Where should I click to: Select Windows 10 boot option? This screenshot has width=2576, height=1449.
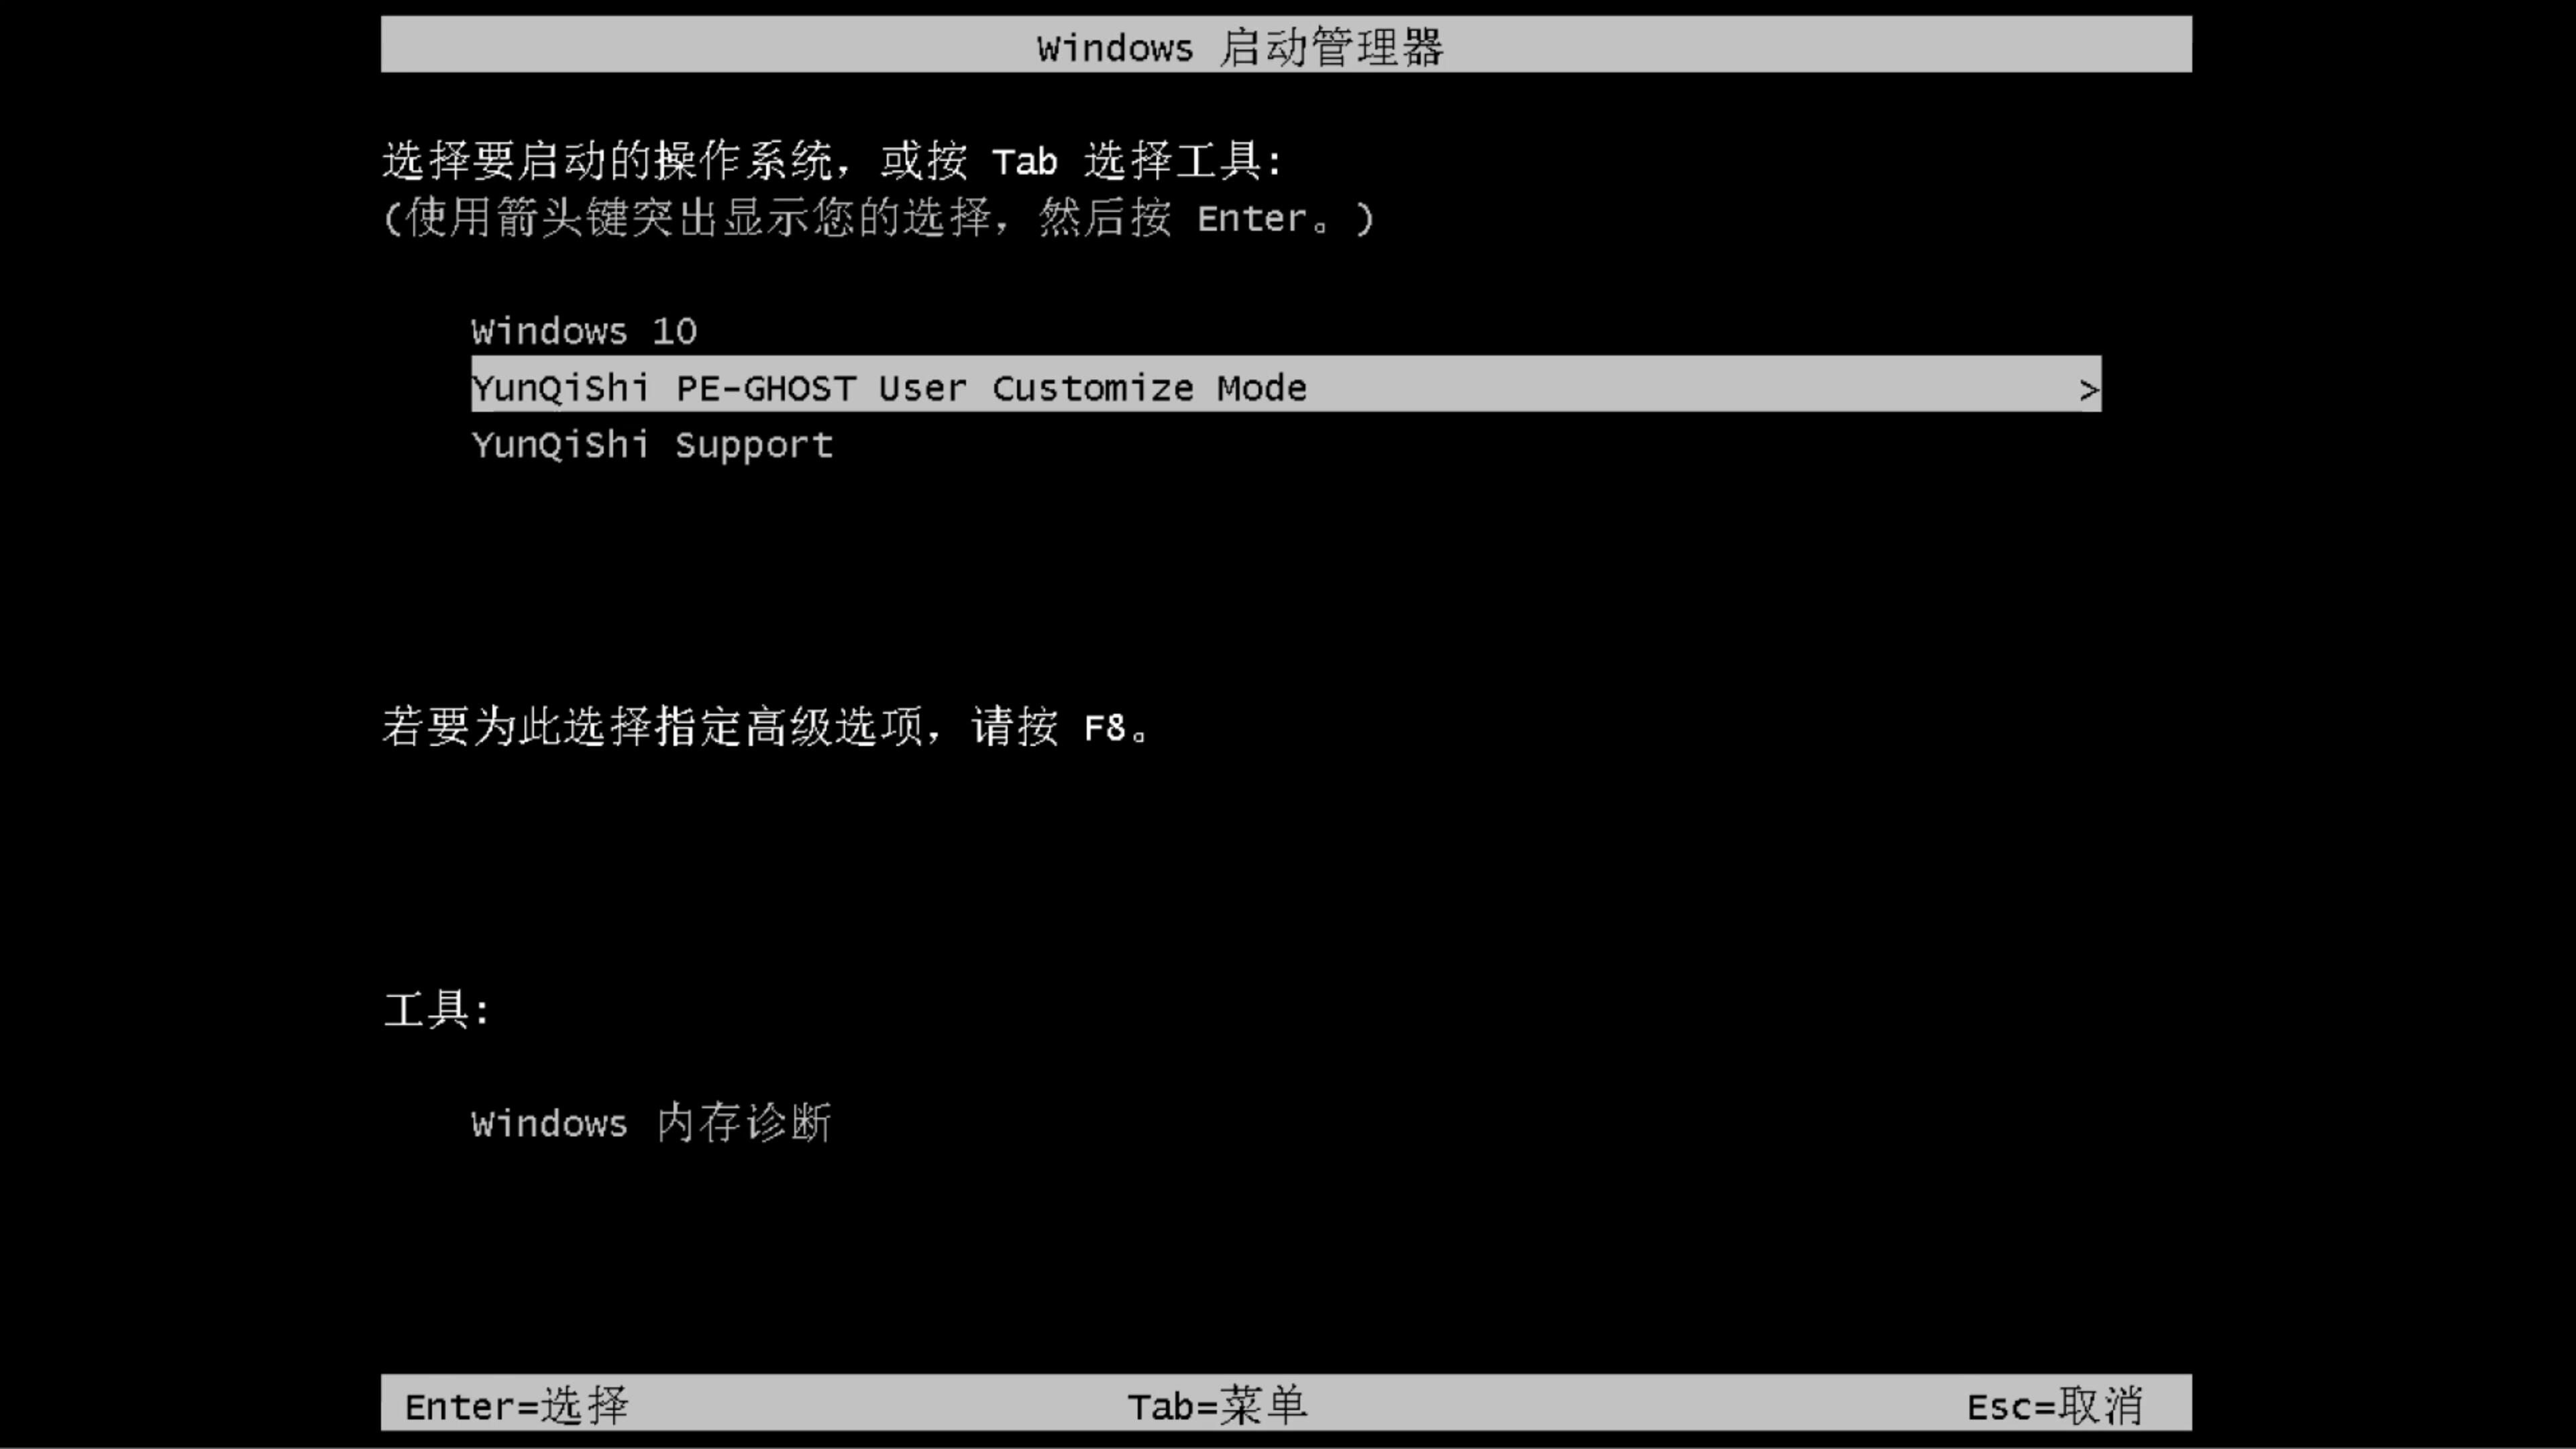(584, 331)
